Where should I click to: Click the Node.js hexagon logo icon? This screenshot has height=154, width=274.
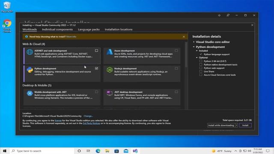(110, 70)
